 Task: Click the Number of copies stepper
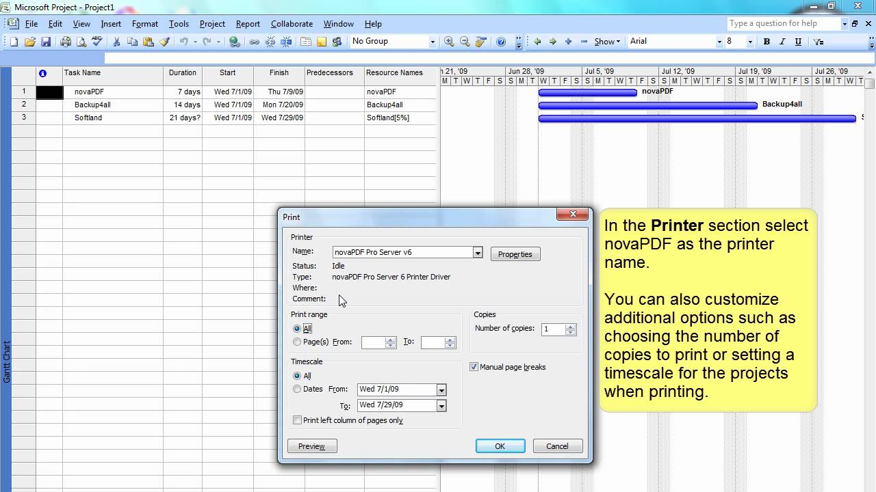click(x=571, y=329)
